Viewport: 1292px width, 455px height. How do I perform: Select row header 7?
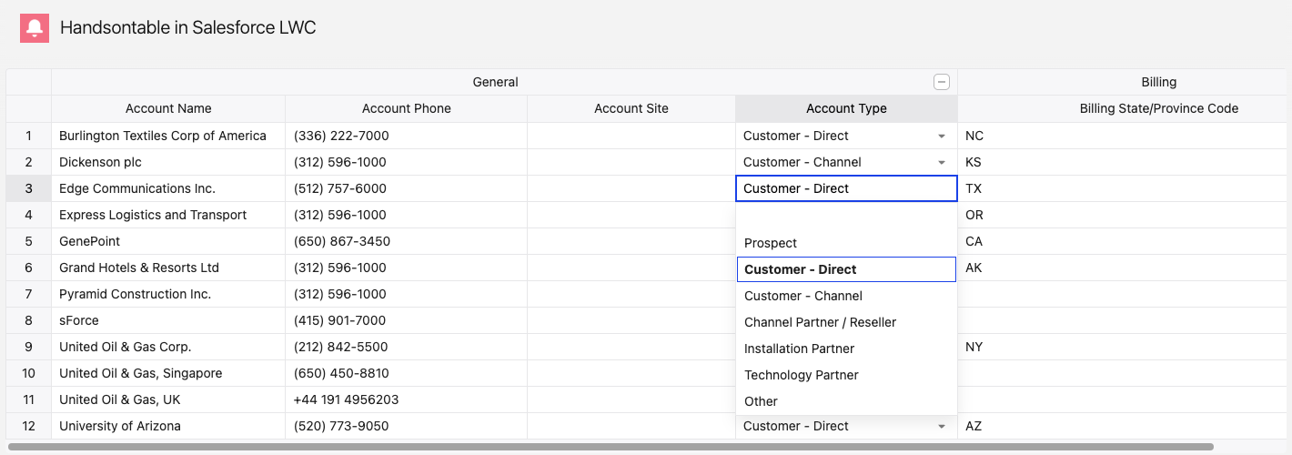(x=28, y=294)
